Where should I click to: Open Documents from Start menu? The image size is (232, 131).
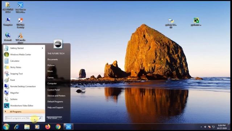tap(53, 59)
